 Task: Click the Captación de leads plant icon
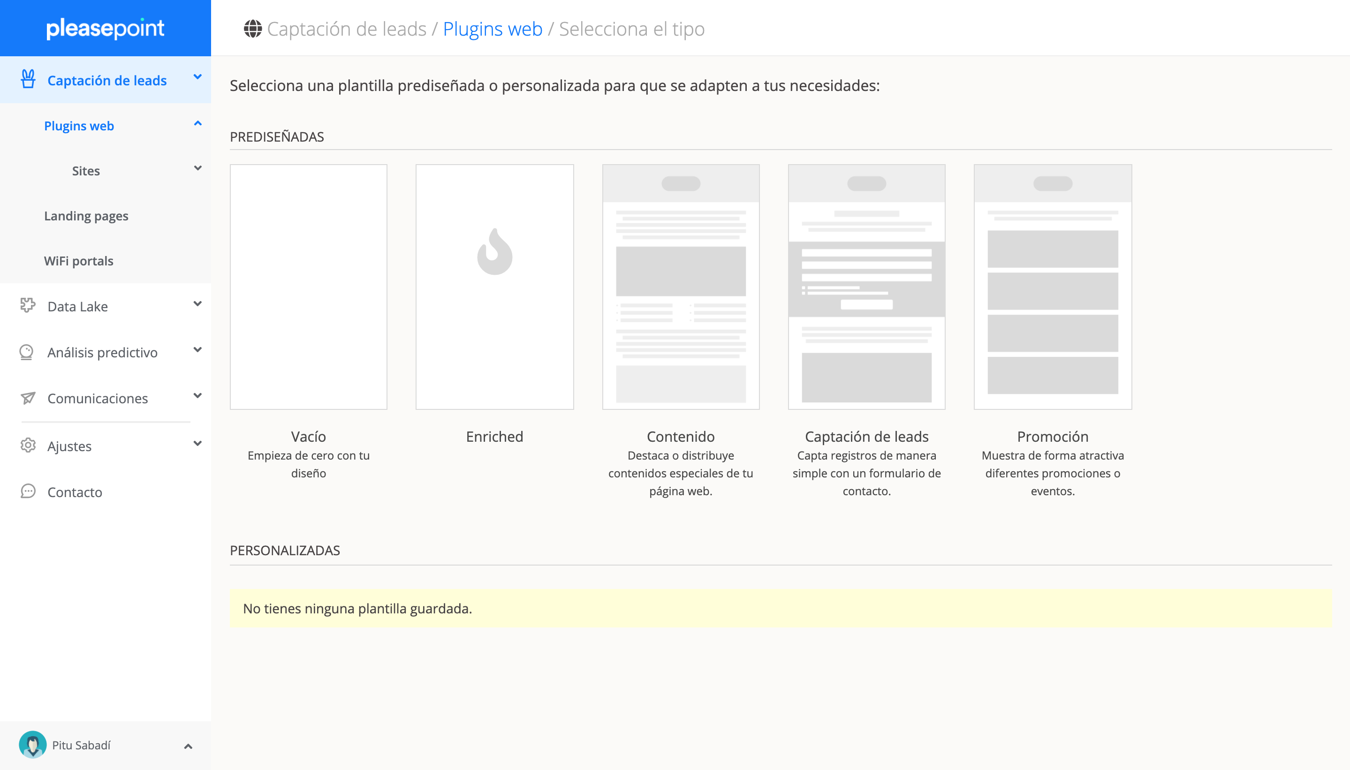28,79
